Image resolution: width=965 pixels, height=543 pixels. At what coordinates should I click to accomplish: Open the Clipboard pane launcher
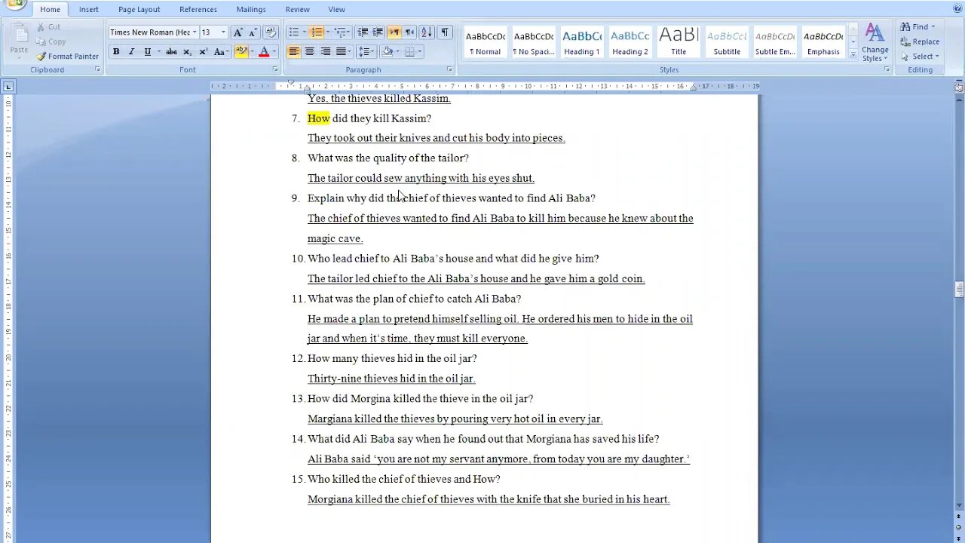[97, 69]
